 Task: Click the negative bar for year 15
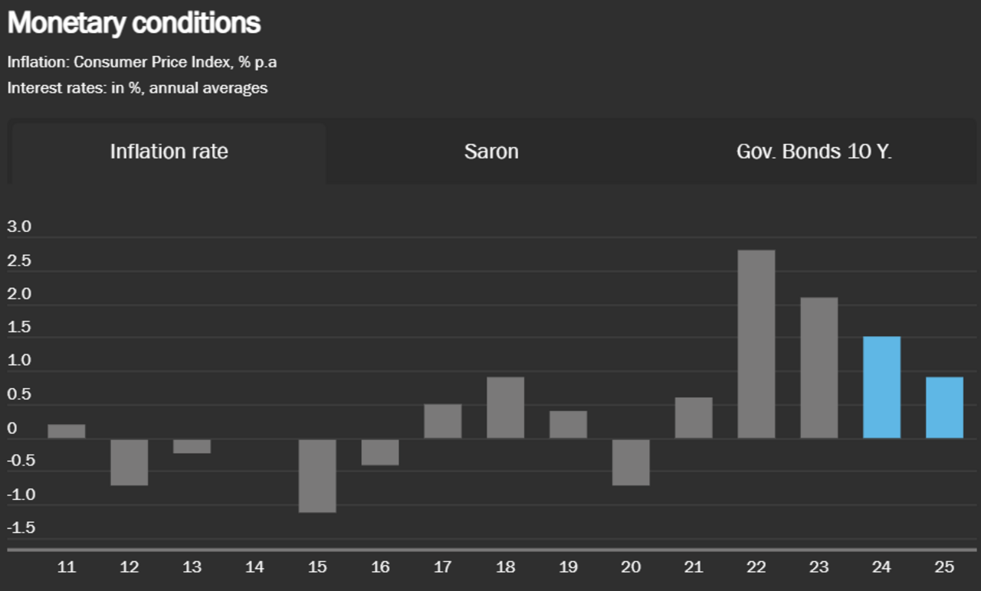click(317, 475)
